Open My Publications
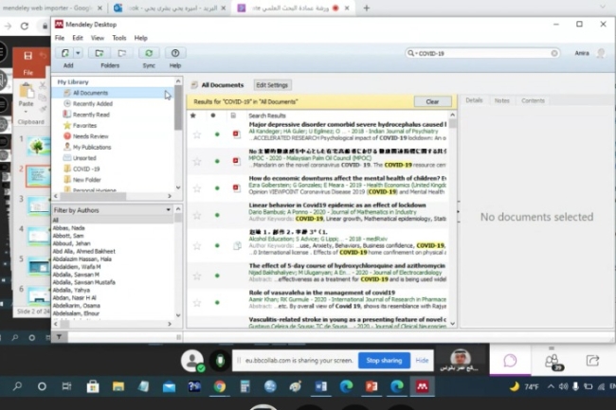 pos(92,147)
